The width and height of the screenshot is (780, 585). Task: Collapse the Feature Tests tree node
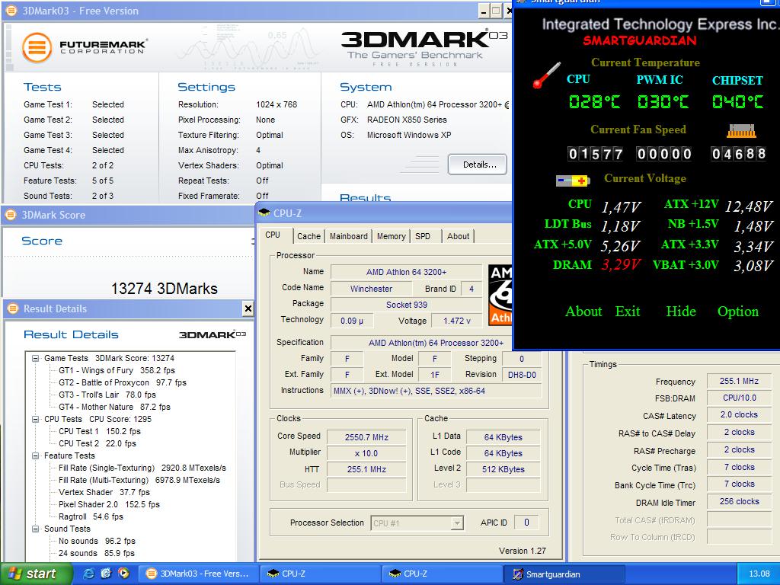(35, 456)
